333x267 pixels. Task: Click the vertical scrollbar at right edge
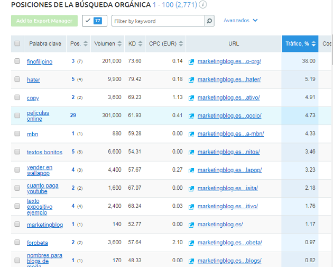332,49
